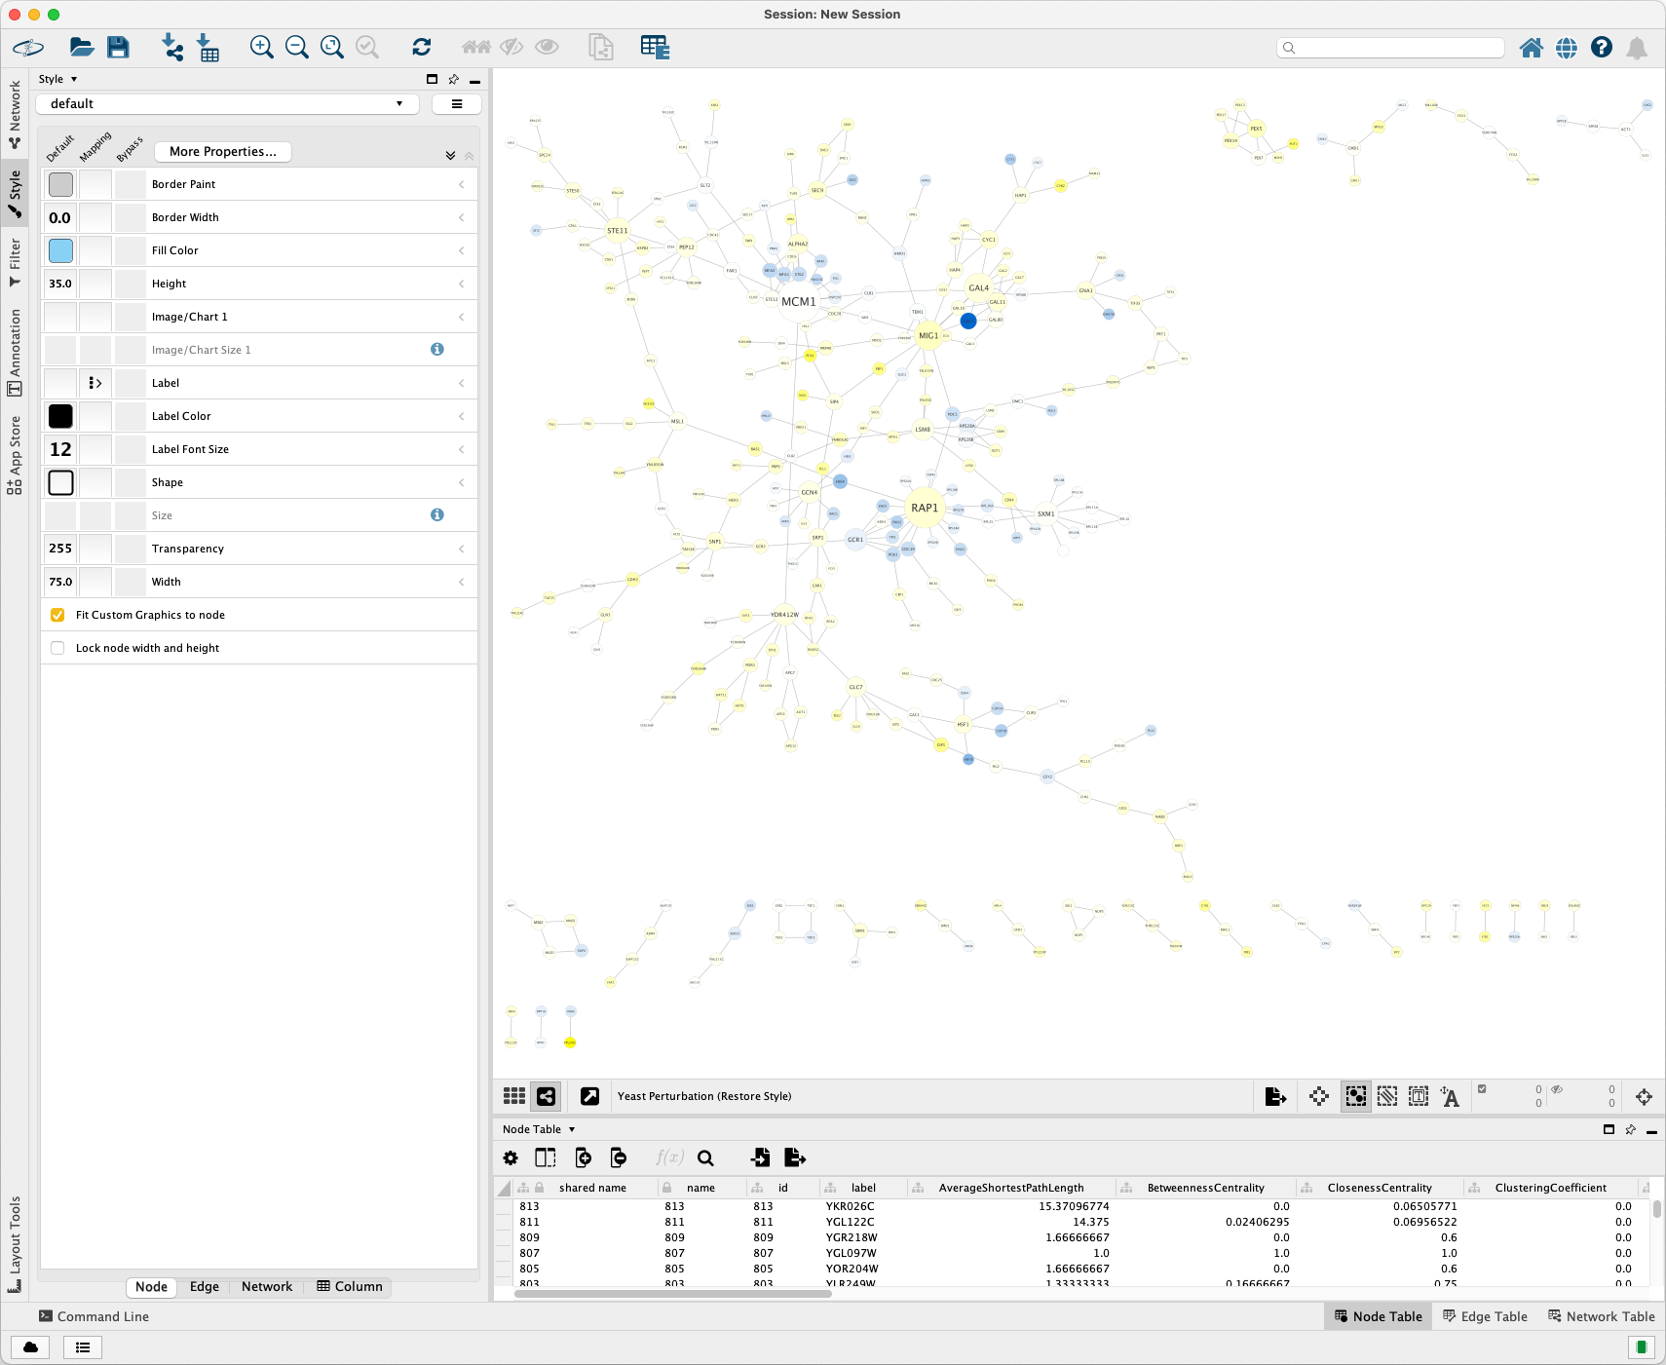The image size is (1666, 1365).
Task: Open the default style dropdown
Action: 228,103
